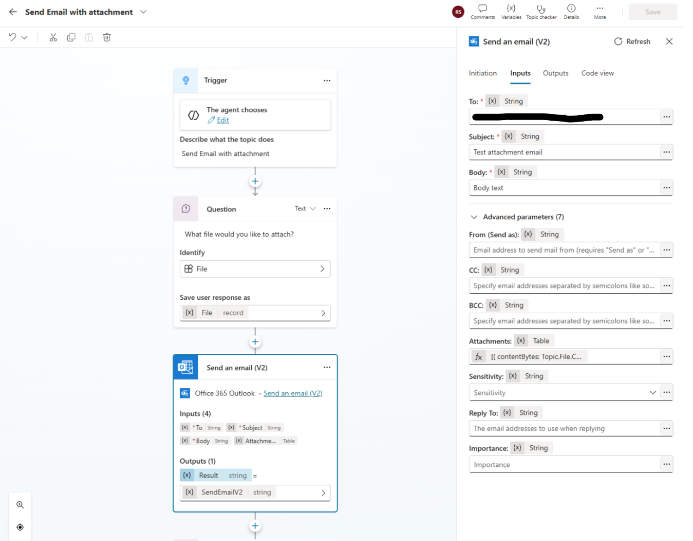693x541 pixels.
Task: Click the Delete trash icon
Action: click(107, 37)
